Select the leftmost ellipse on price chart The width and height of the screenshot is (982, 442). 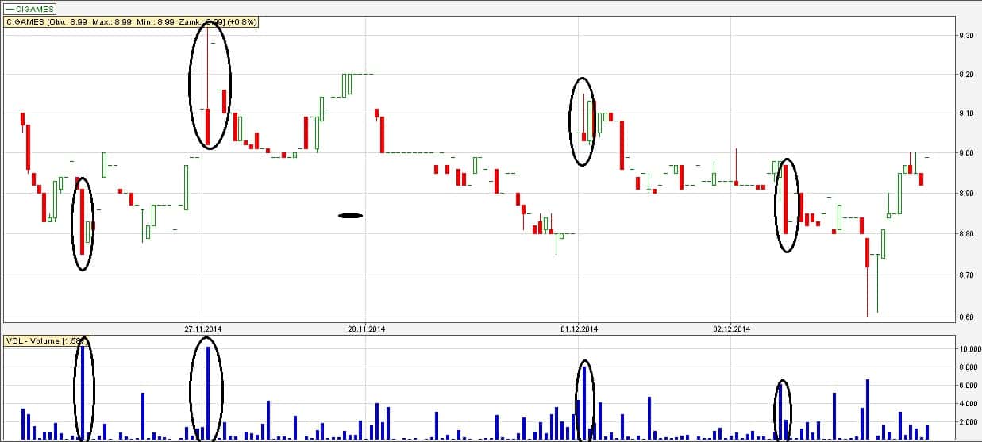coord(83,224)
